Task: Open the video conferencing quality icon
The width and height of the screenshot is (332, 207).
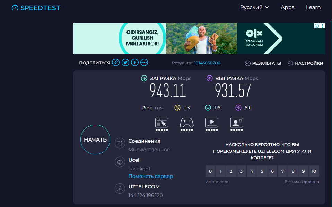Action: pyautogui.click(x=237, y=124)
